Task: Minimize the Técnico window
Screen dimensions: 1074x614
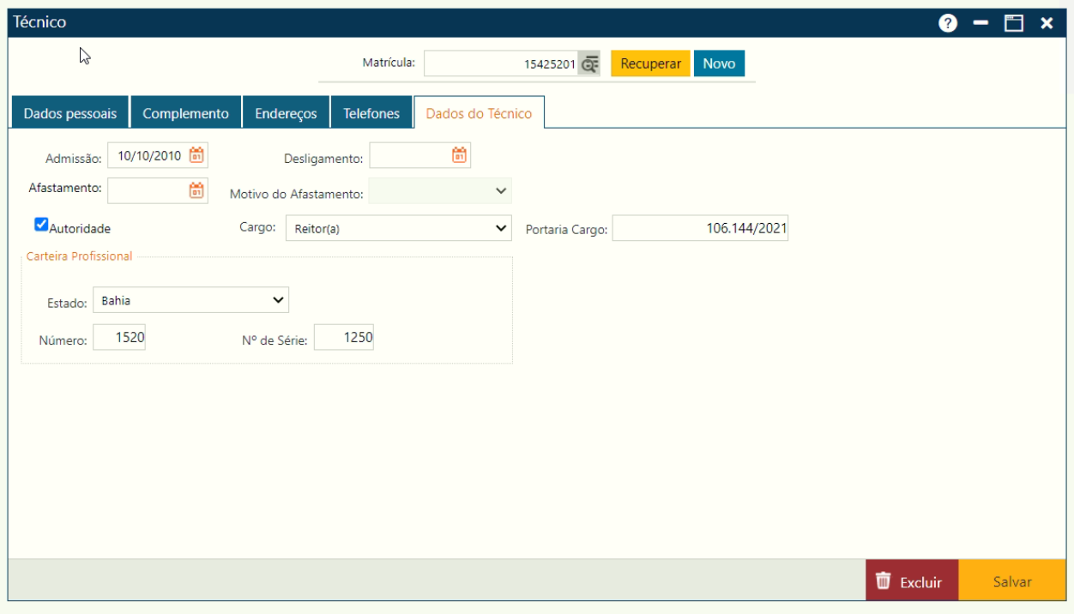Action: [981, 23]
